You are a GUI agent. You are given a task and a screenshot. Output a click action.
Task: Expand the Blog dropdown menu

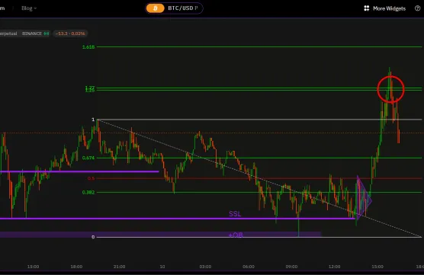pyautogui.click(x=29, y=8)
